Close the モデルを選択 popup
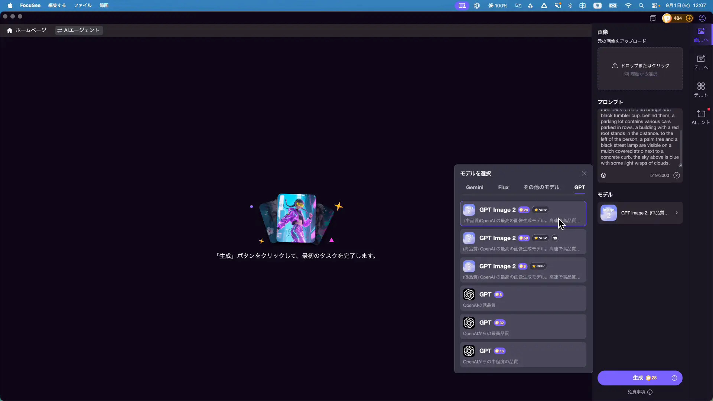Image resolution: width=713 pixels, height=401 pixels. click(x=584, y=173)
